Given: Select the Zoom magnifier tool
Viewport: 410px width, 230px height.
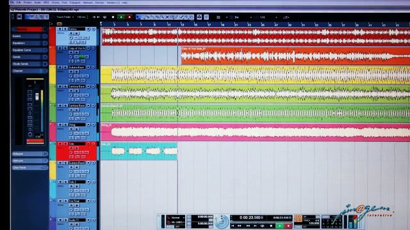Looking at the screenshot, I should pyautogui.click(x=162, y=17).
